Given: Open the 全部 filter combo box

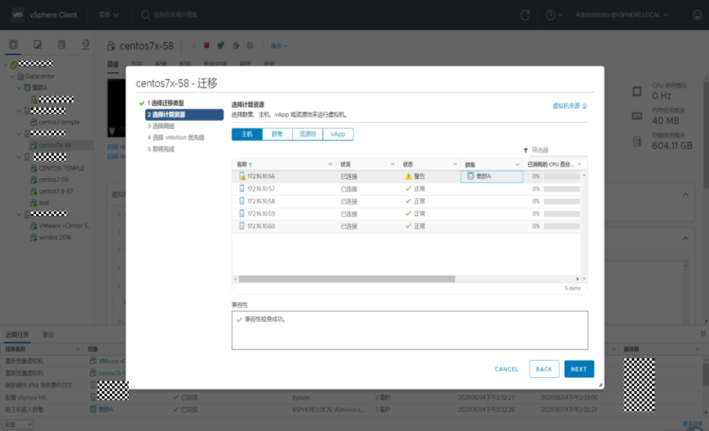Looking at the screenshot, I should [18, 424].
